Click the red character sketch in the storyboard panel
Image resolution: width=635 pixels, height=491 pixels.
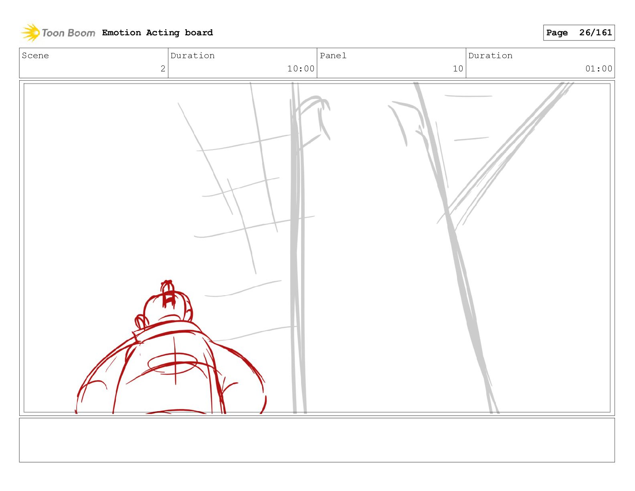click(171, 347)
